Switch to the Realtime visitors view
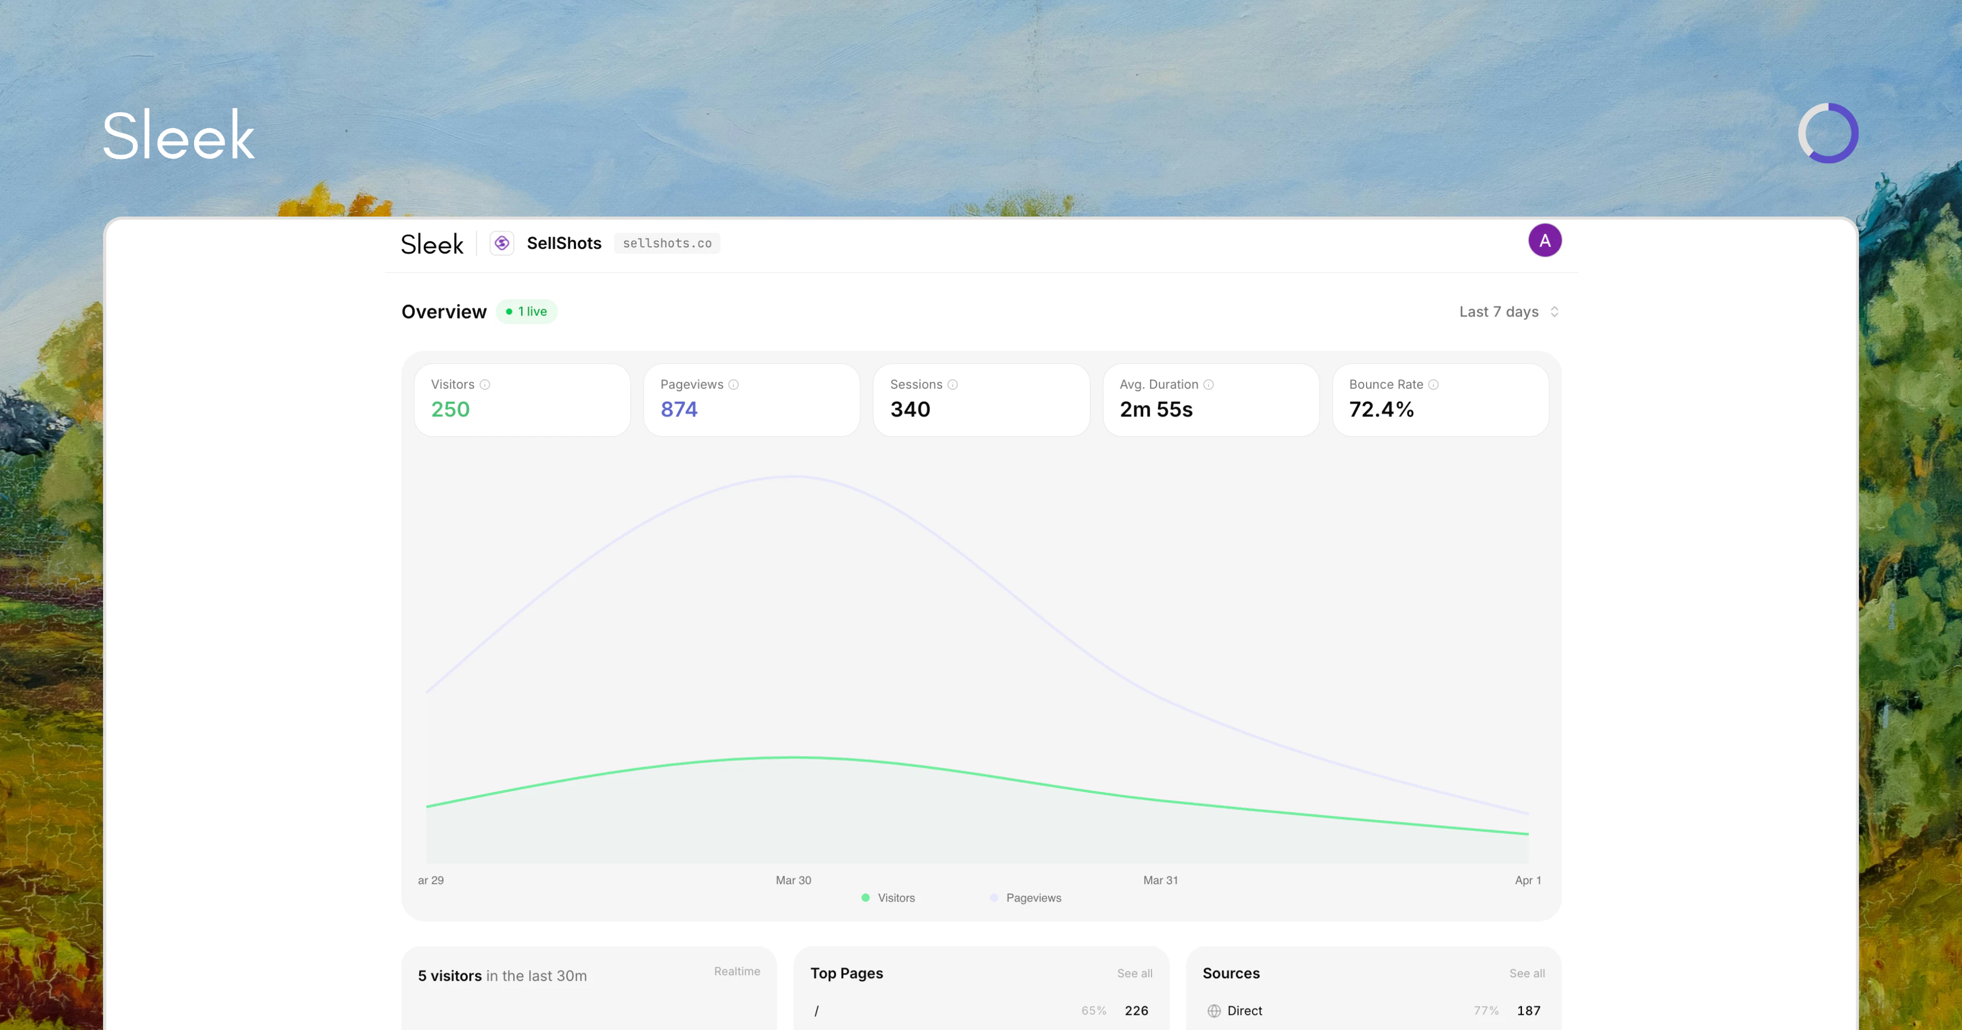This screenshot has width=1962, height=1030. pyautogui.click(x=737, y=971)
